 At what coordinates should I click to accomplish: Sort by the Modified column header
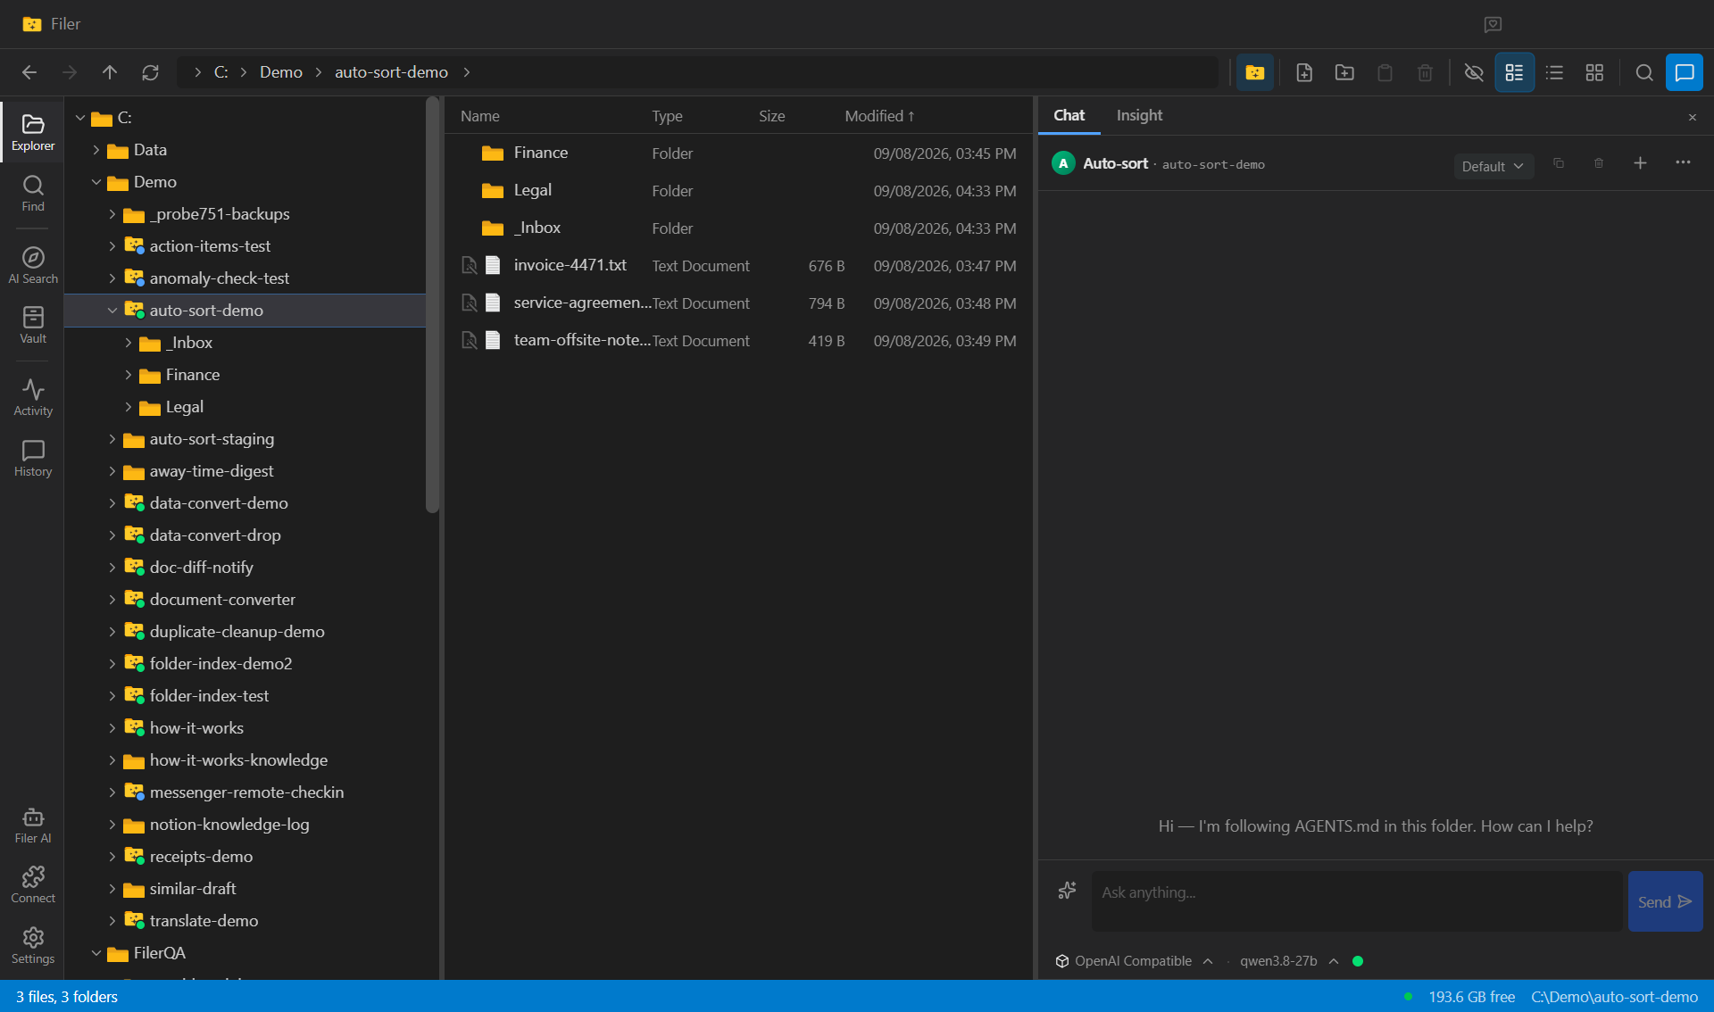coord(879,116)
